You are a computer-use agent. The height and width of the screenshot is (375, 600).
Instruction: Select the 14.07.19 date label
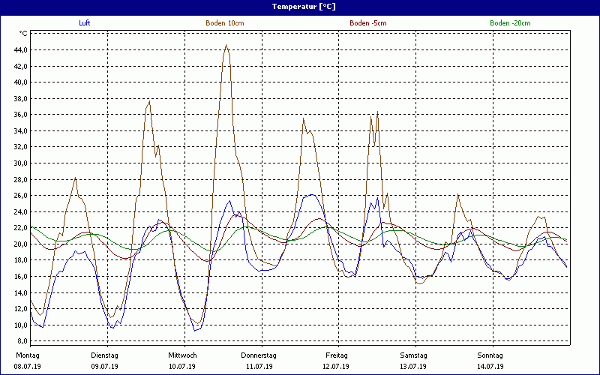(x=490, y=367)
